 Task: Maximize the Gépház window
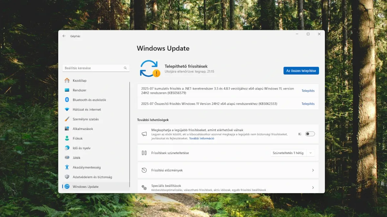[308, 34]
